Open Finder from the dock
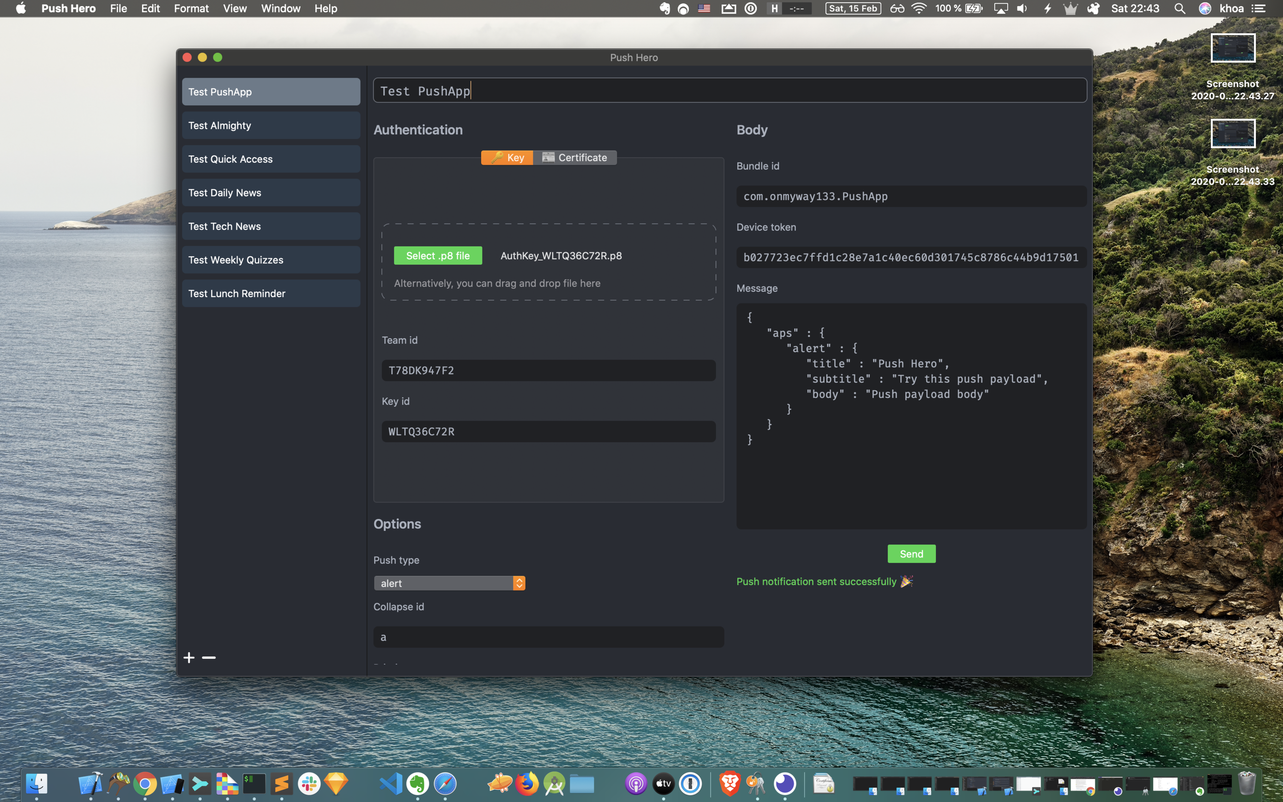1283x802 pixels. coord(37,783)
